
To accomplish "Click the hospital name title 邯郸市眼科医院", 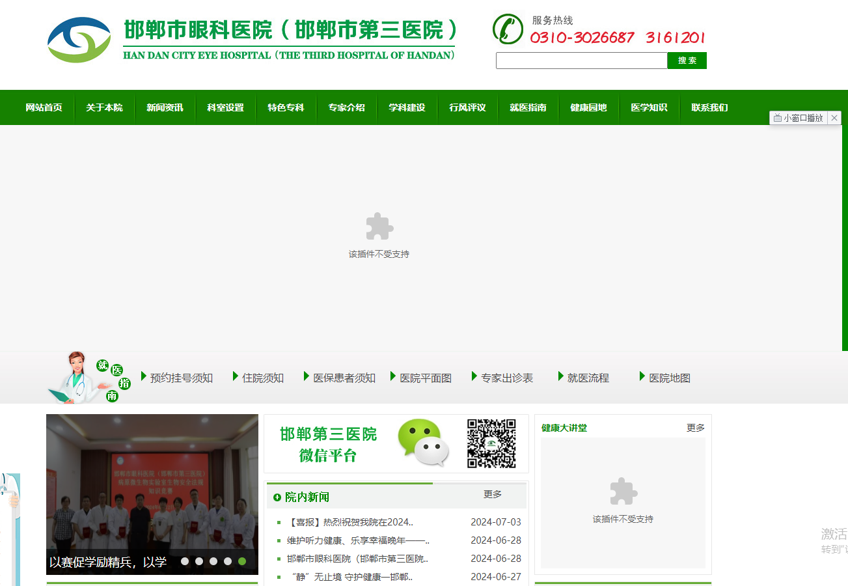I will click(291, 30).
